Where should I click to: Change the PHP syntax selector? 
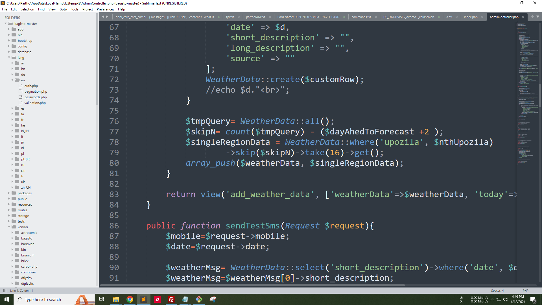(x=525, y=290)
